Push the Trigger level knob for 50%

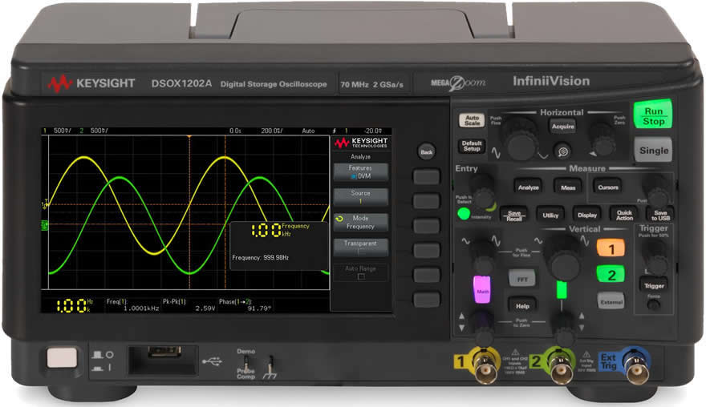(x=655, y=258)
